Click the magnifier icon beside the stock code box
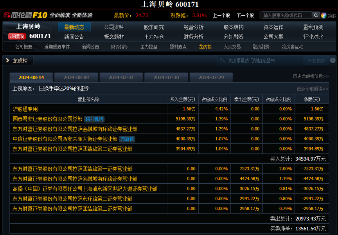338x235 pixels. pos(316,15)
